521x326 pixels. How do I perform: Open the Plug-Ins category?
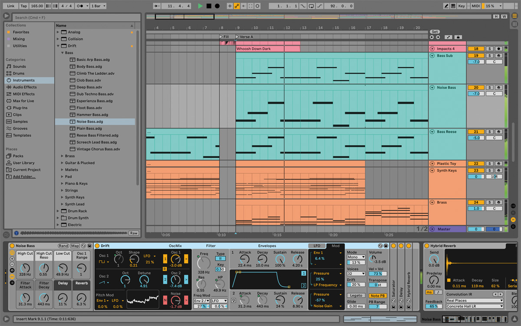(20, 108)
